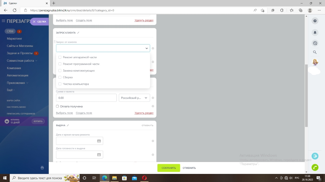The image size is (325, 182).
Task: Click Создать поле under payment section
Action: (84, 113)
